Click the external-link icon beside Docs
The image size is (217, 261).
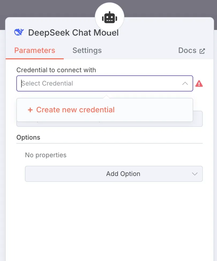pyautogui.click(x=202, y=51)
